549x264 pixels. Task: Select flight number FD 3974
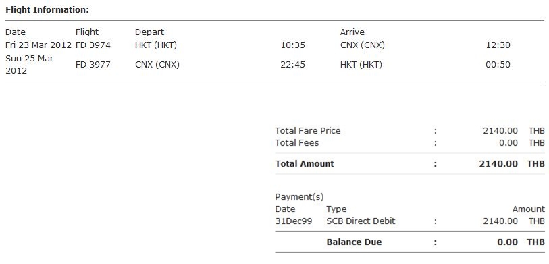coord(93,45)
